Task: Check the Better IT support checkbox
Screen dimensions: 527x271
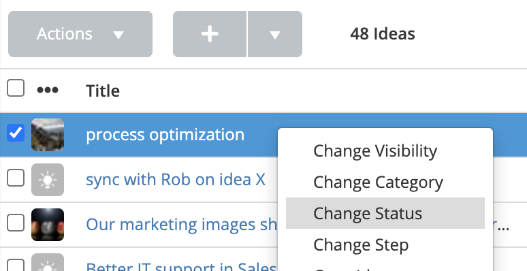Action: coord(16,265)
